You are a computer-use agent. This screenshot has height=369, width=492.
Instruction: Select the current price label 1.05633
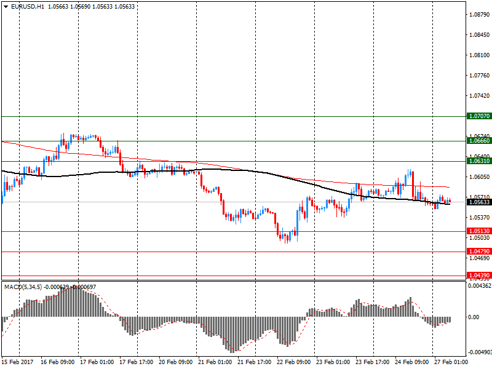pos(479,202)
